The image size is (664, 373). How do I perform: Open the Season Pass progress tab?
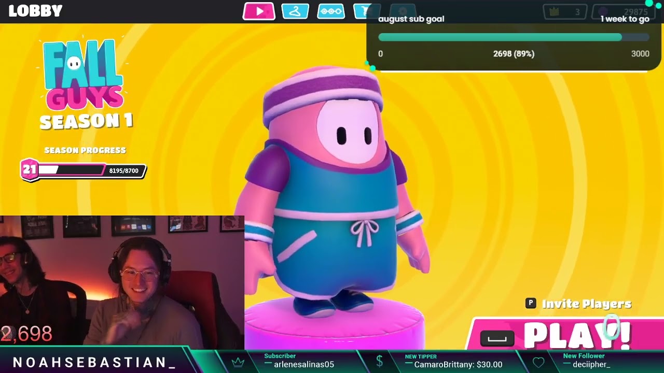click(331, 11)
